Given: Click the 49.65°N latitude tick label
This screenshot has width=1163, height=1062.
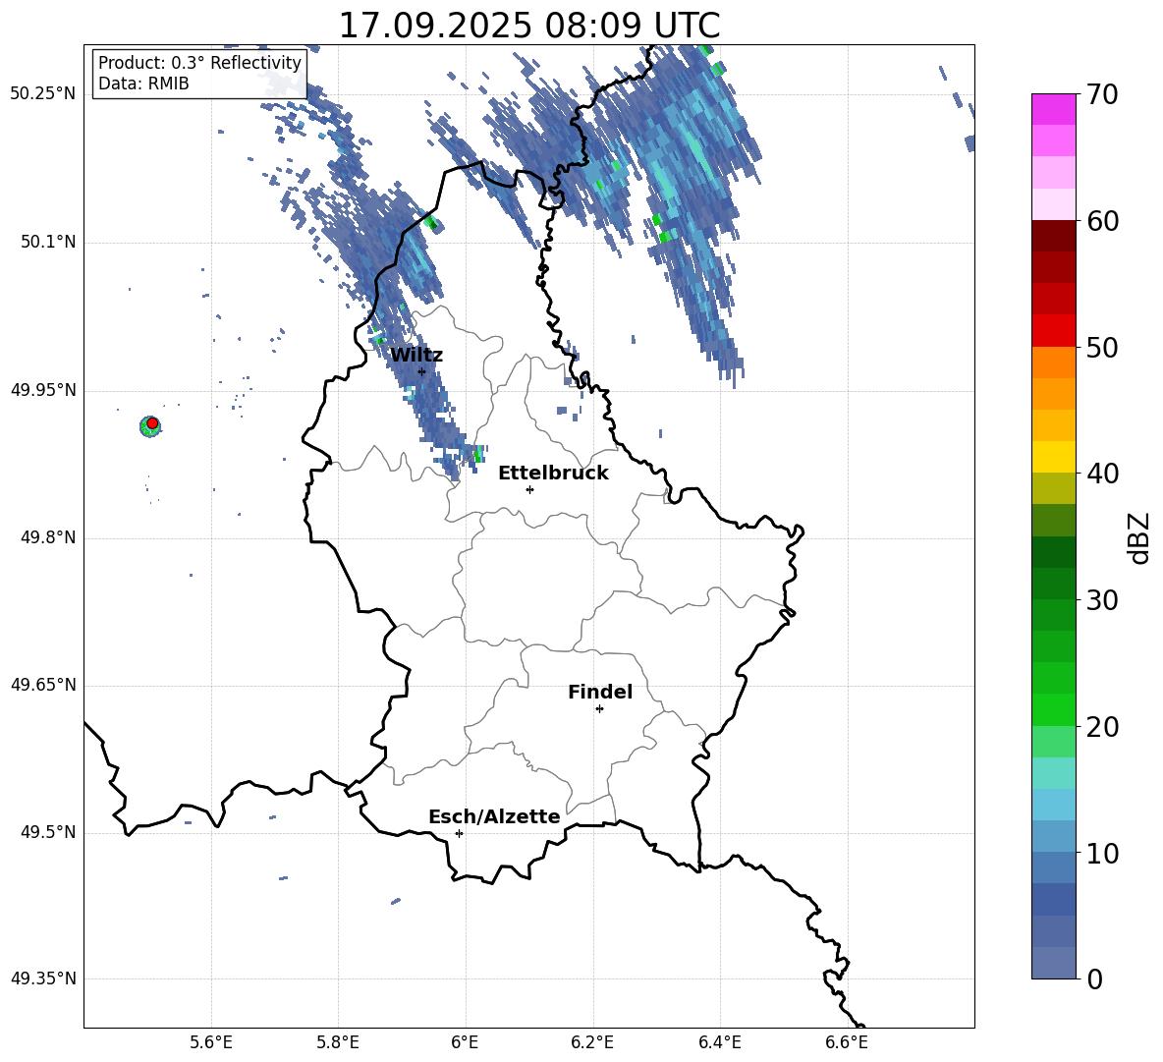Looking at the screenshot, I should [43, 685].
